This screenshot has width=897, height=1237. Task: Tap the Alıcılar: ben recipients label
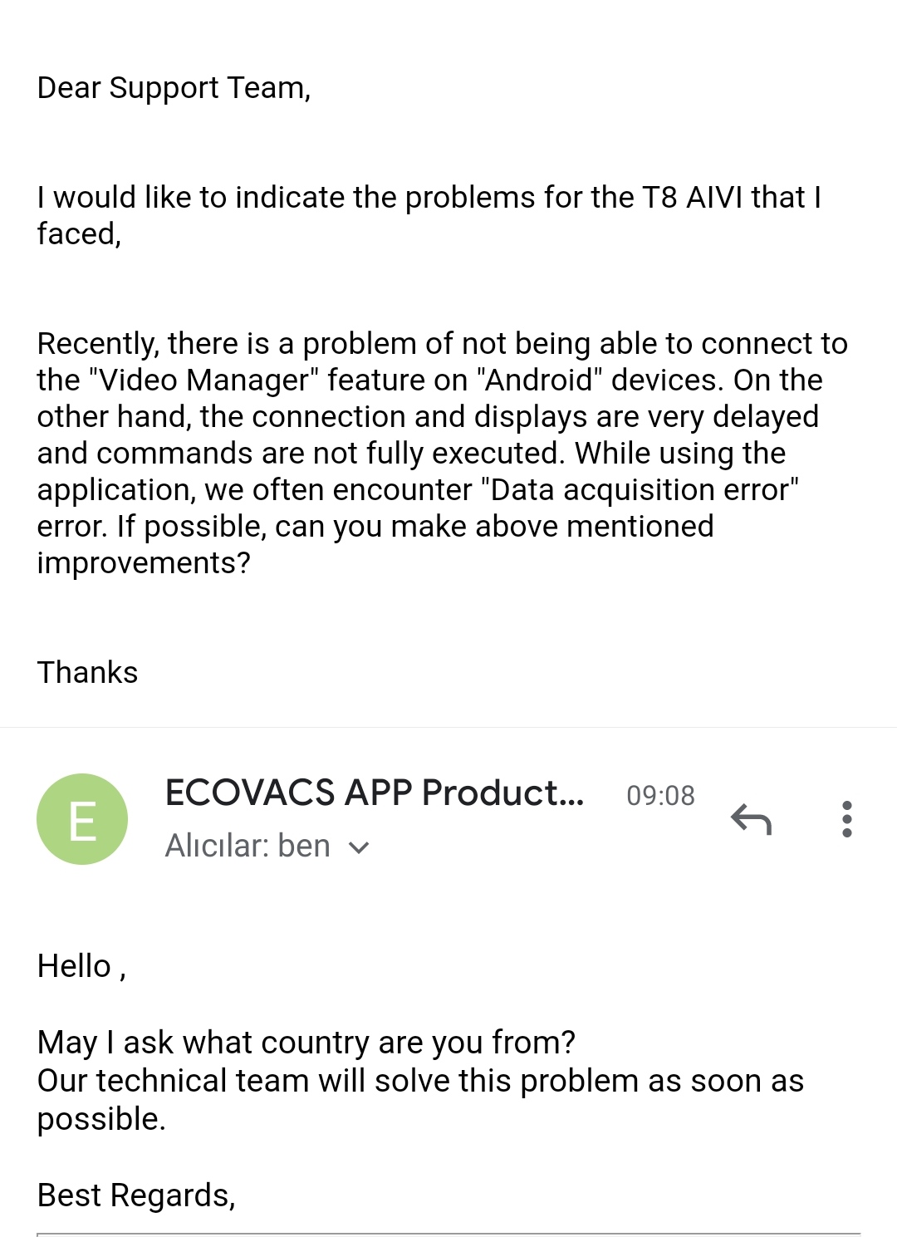tap(248, 846)
